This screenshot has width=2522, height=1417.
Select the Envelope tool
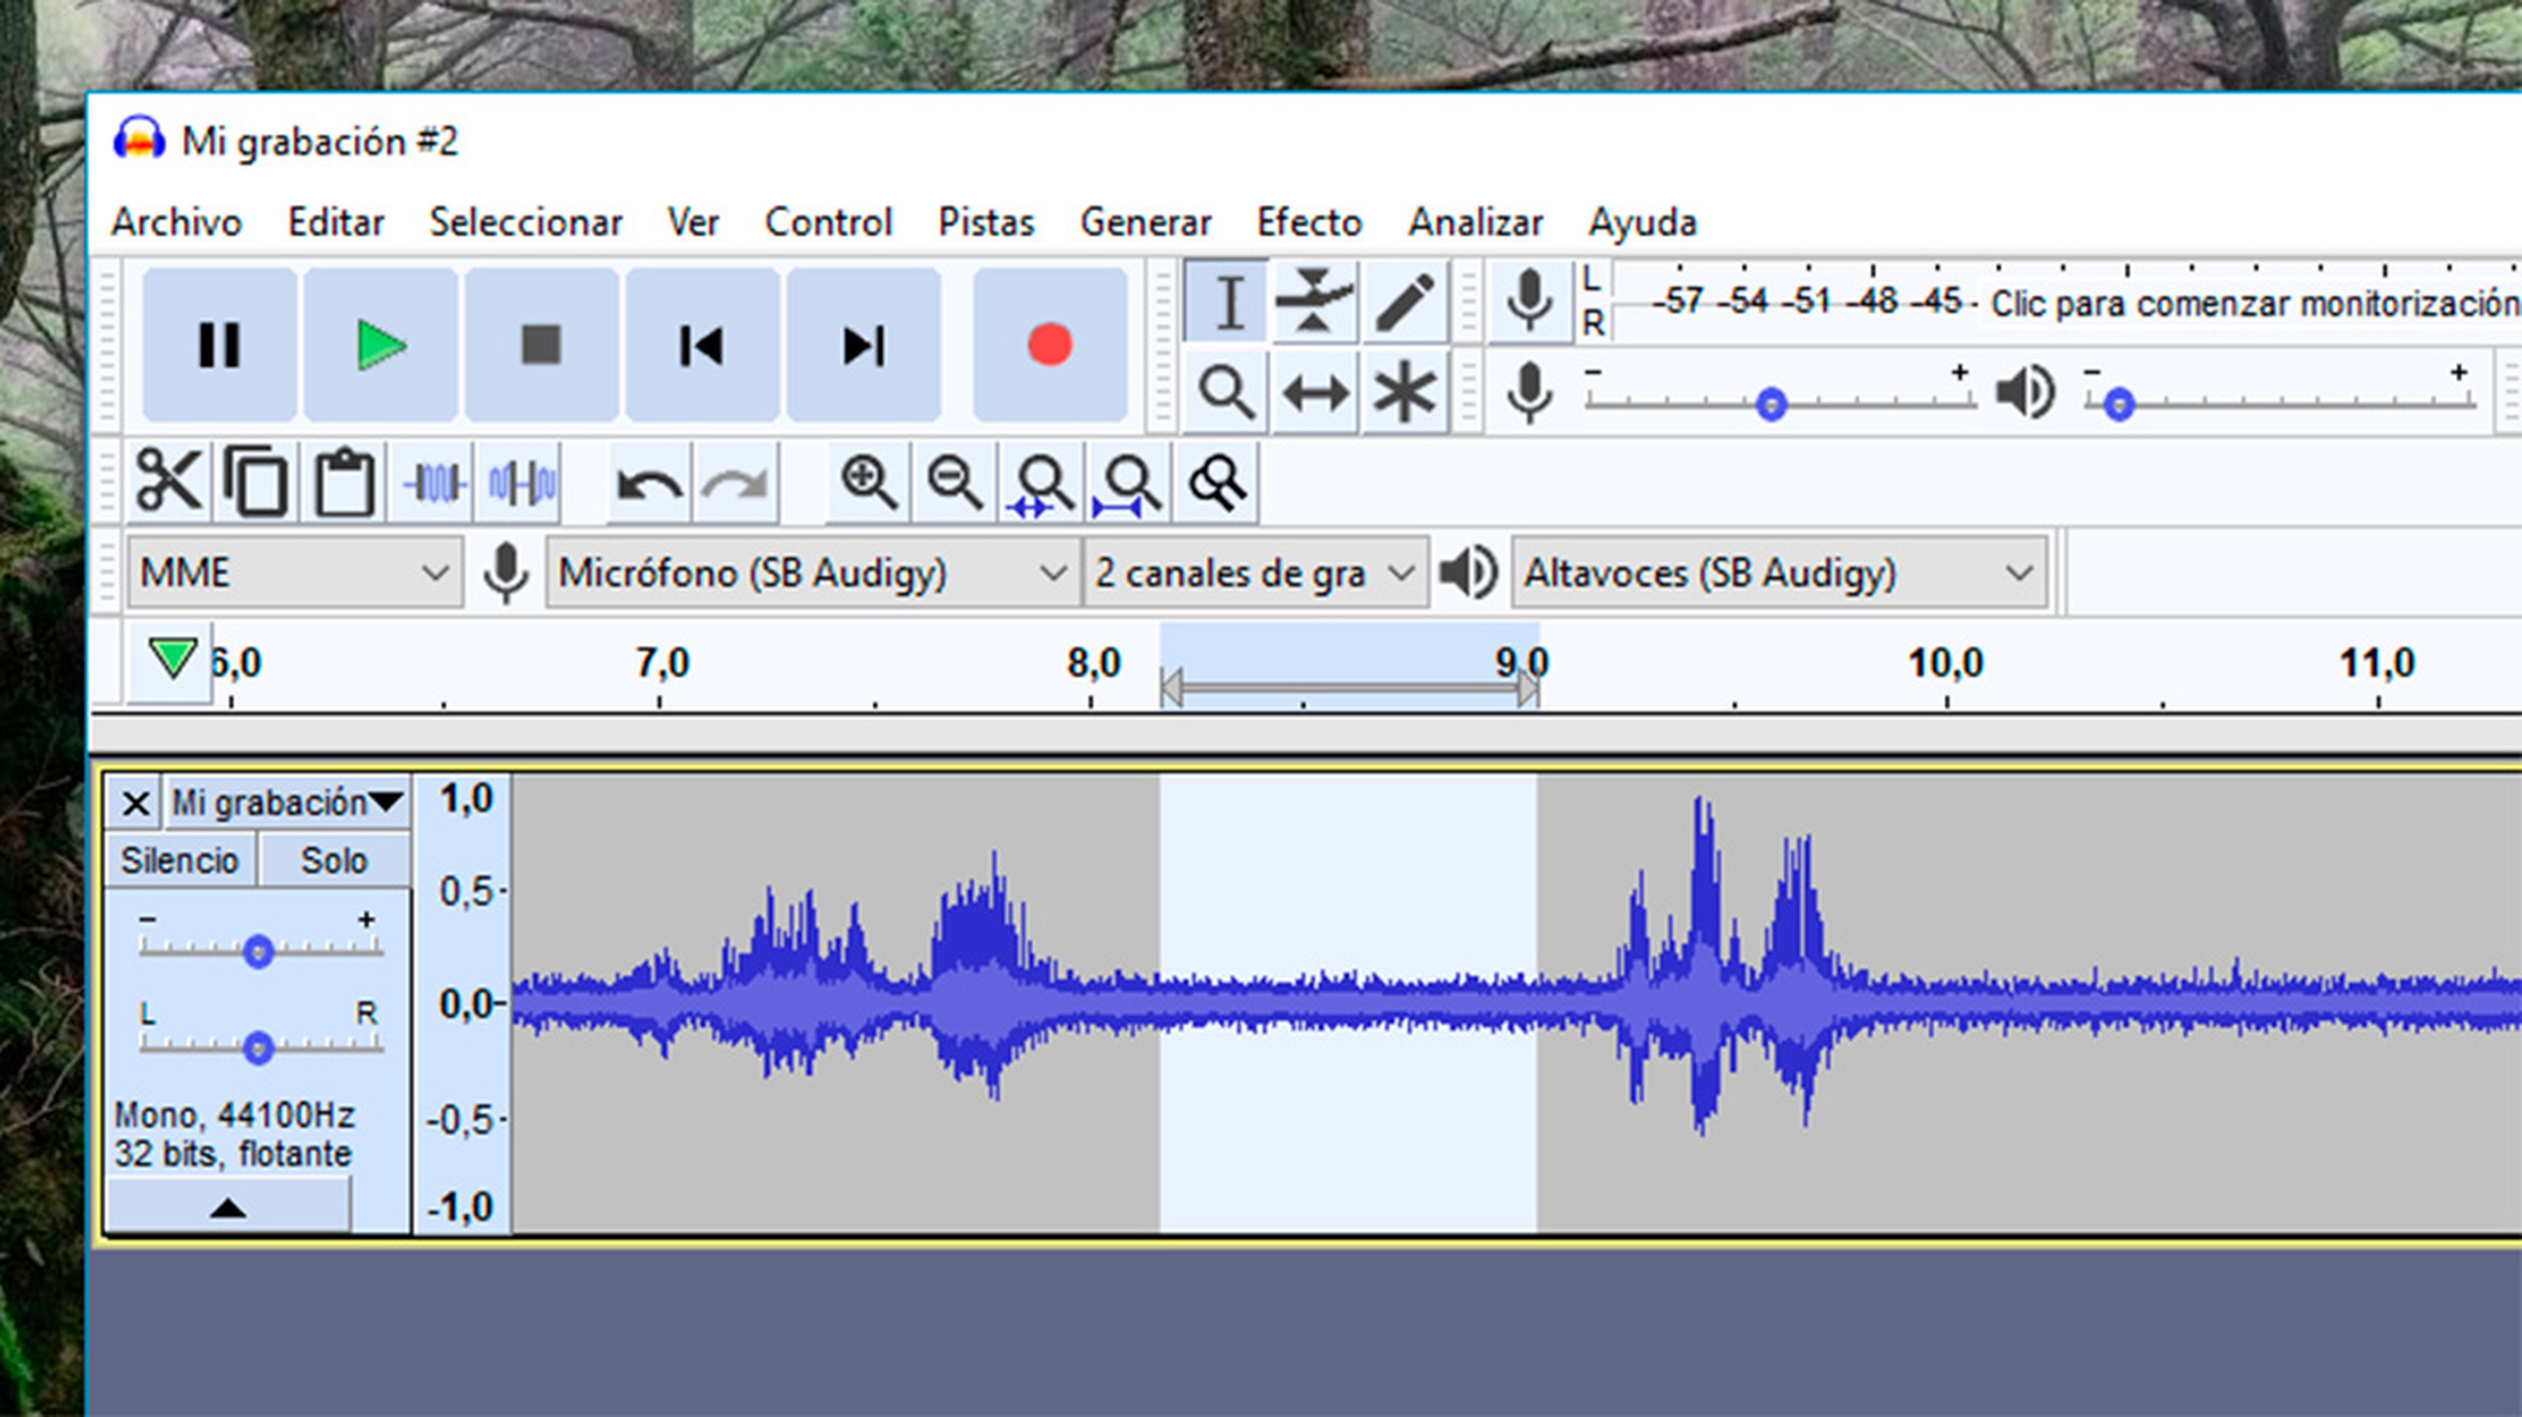[x=1315, y=301]
